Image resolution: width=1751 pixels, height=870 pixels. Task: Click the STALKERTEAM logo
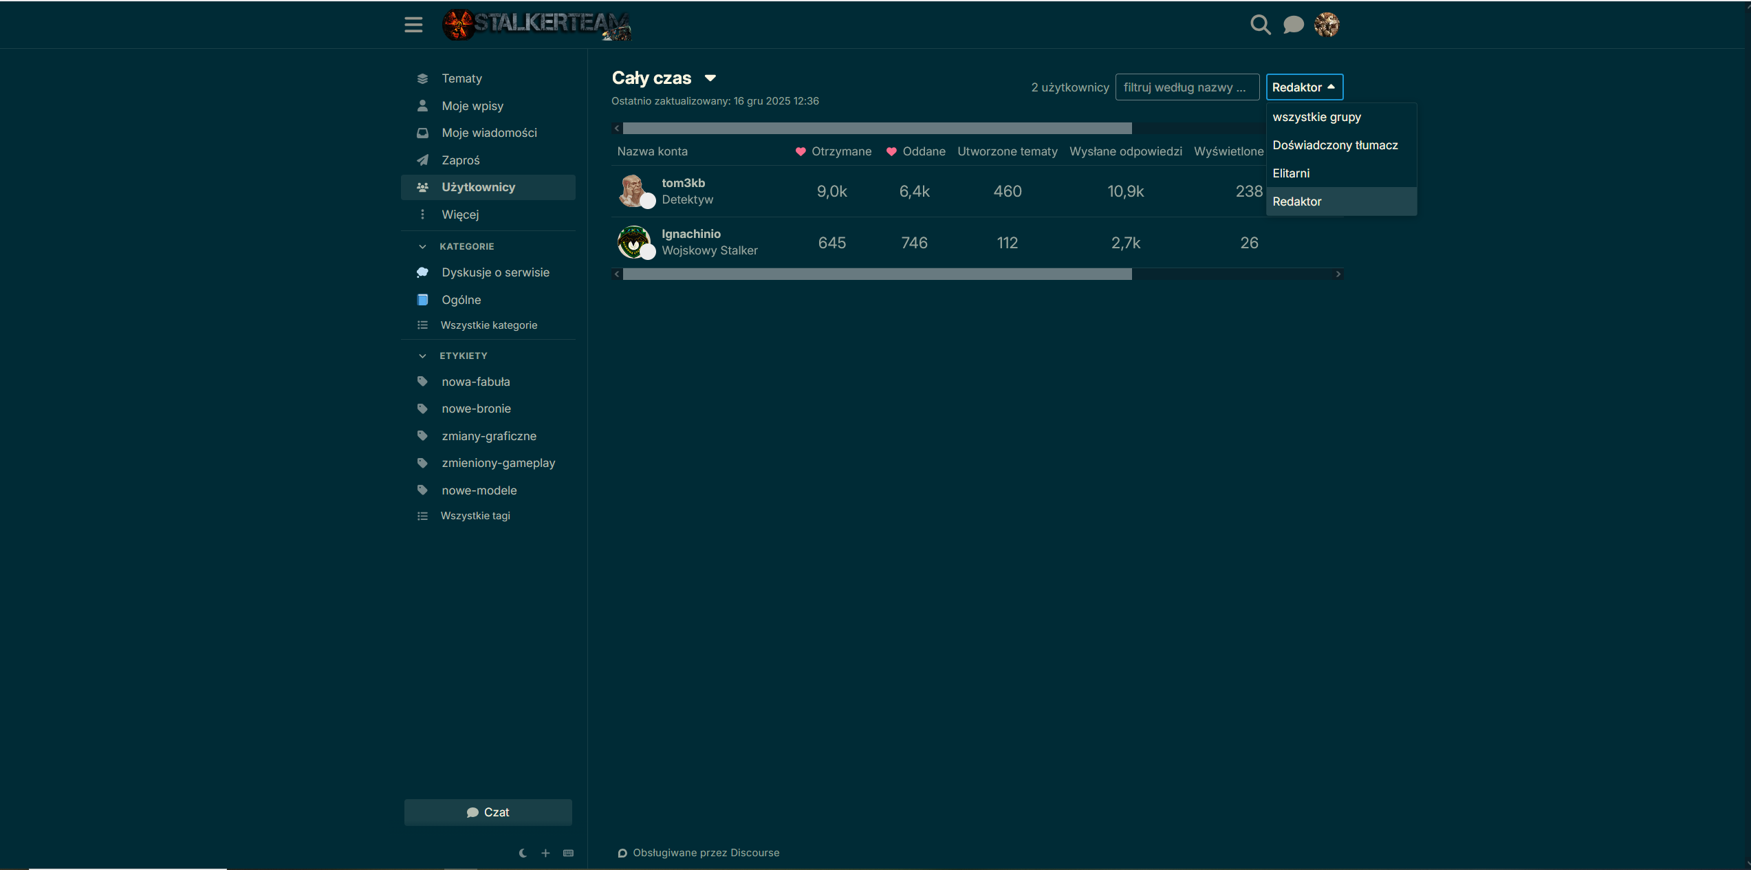536,25
